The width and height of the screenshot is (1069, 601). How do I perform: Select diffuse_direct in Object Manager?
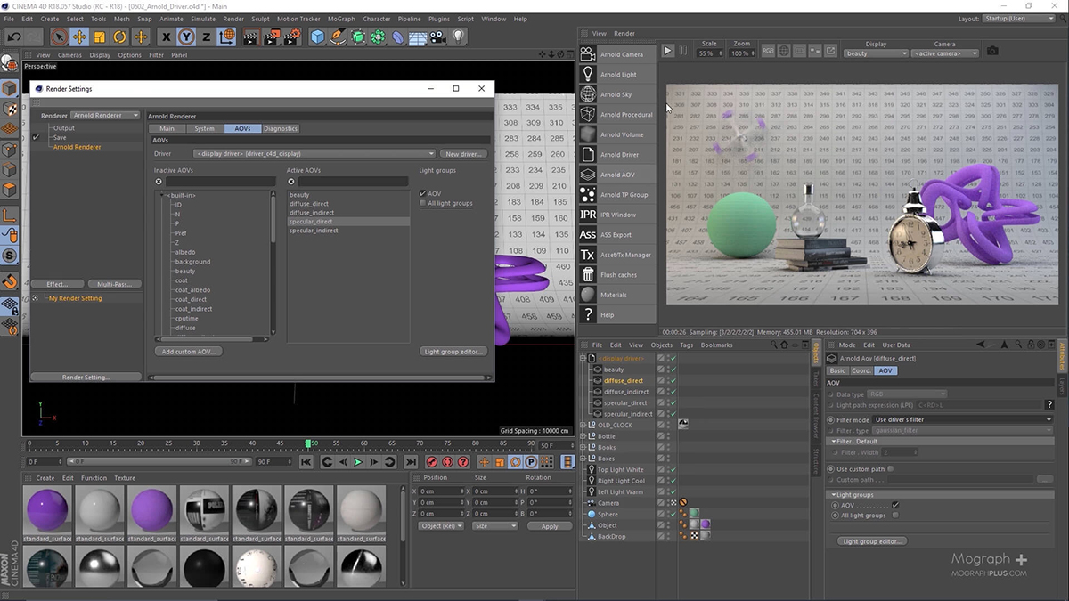click(x=624, y=380)
